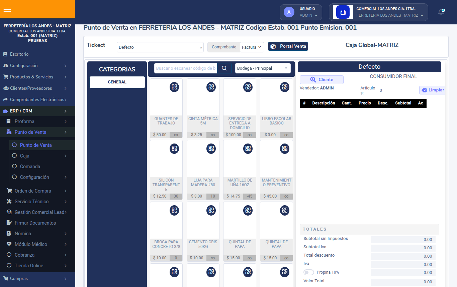Click the barcode search input field
Image resolution: width=457 pixels, height=287 pixels.
click(186, 68)
